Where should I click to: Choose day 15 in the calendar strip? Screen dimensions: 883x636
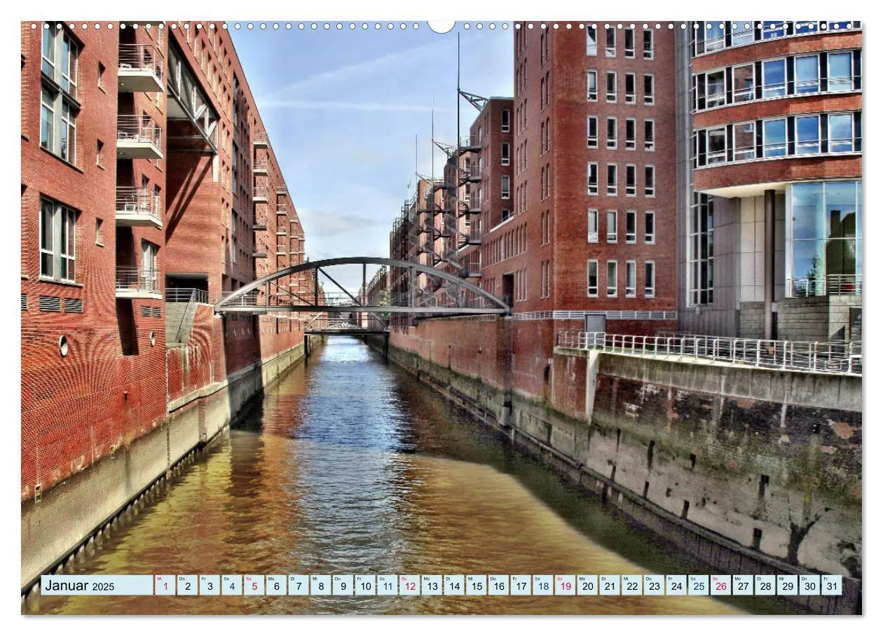(477, 586)
